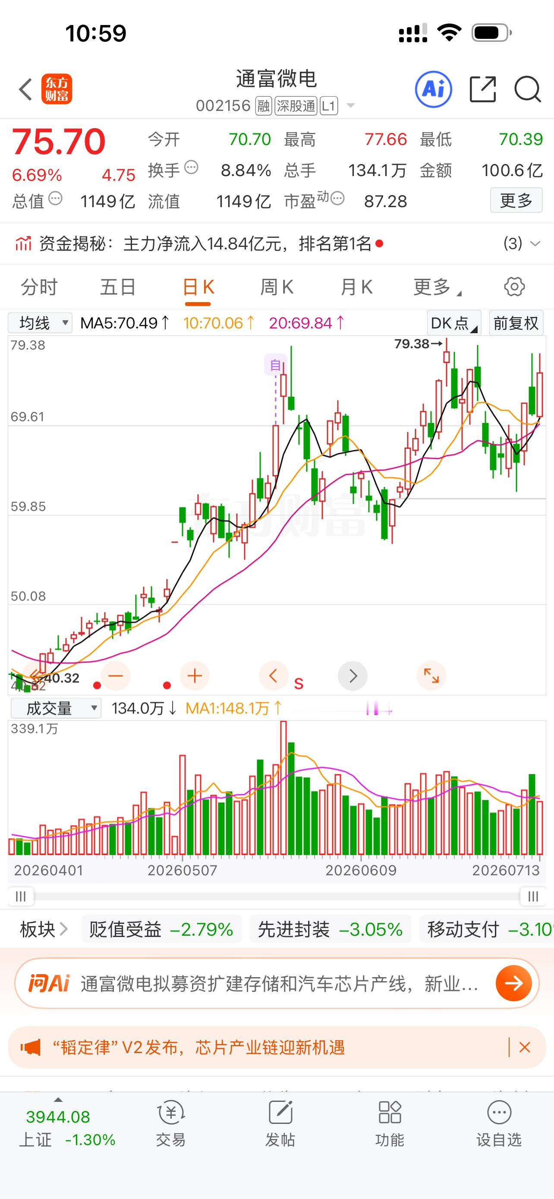This screenshot has height=1199, width=554.
Task: Expand the Shanghai index ticker bar
Action: [58, 1100]
